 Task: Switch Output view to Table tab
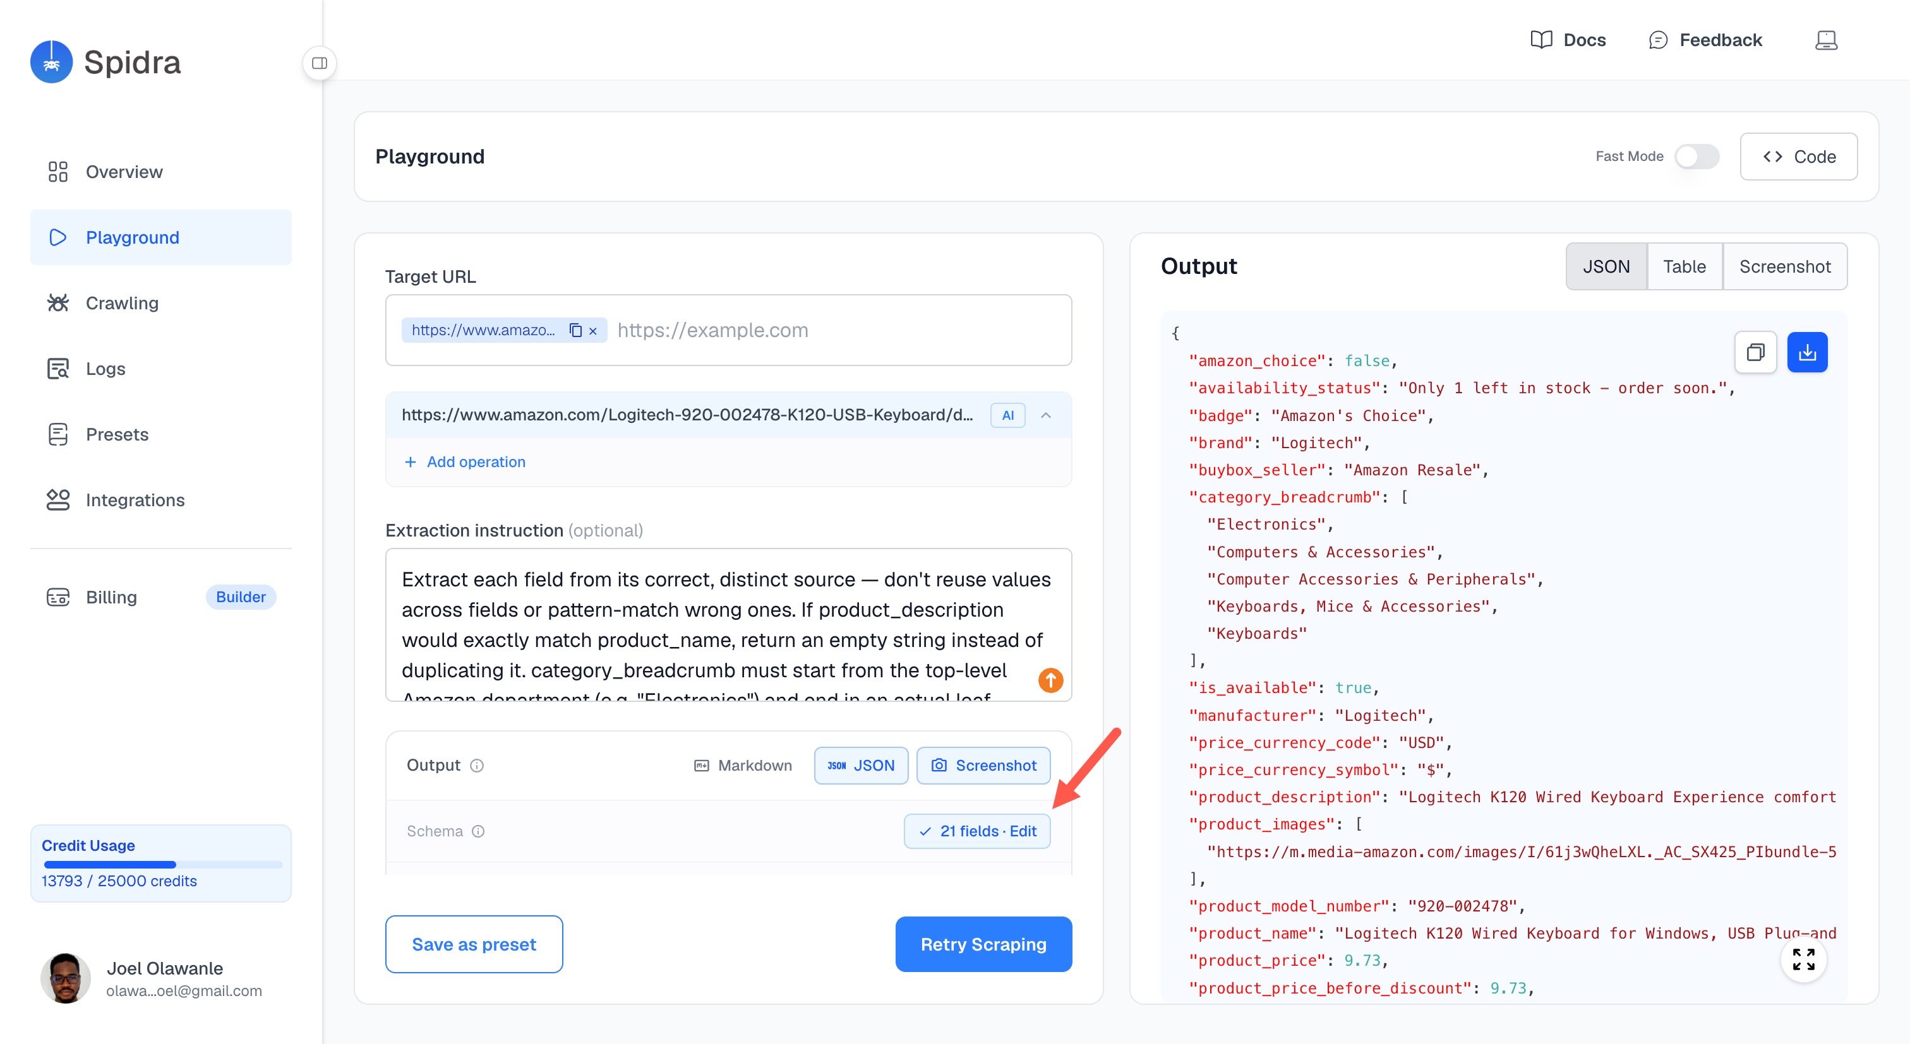click(x=1684, y=267)
